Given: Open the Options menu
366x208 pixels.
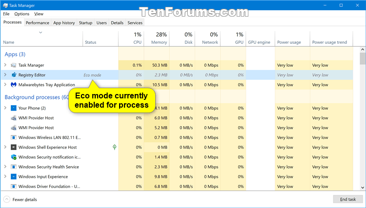Looking at the screenshot, I should [22, 14].
